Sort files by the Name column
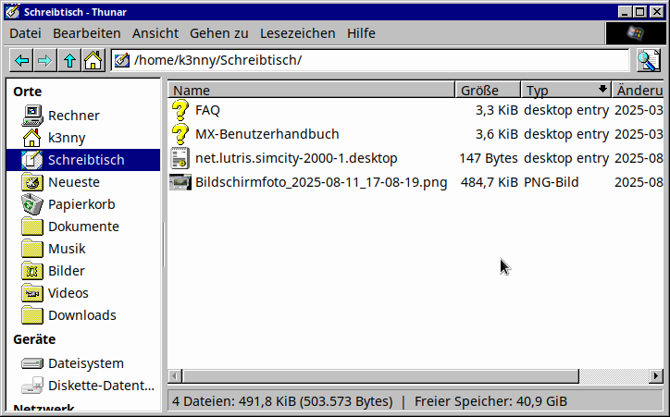 [x=312, y=90]
